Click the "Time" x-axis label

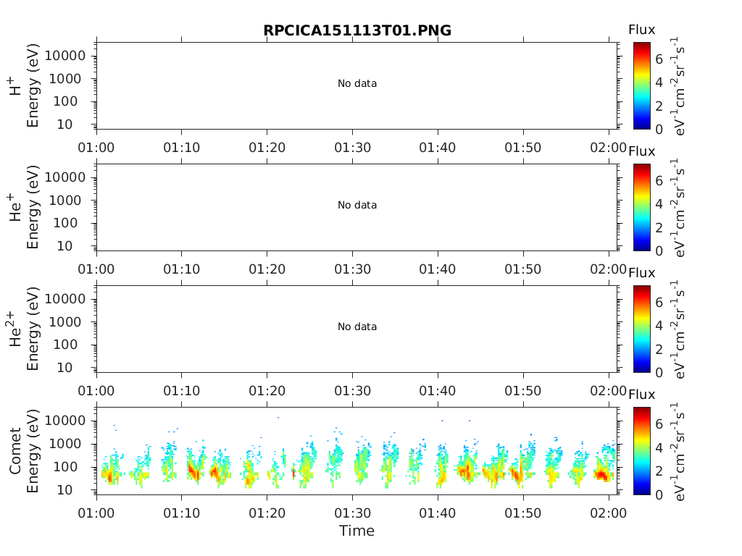357,531
